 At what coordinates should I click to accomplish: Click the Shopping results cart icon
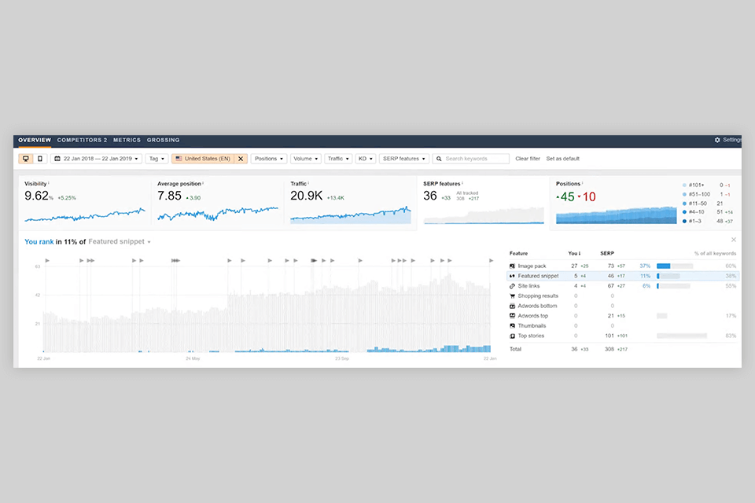tap(512, 296)
